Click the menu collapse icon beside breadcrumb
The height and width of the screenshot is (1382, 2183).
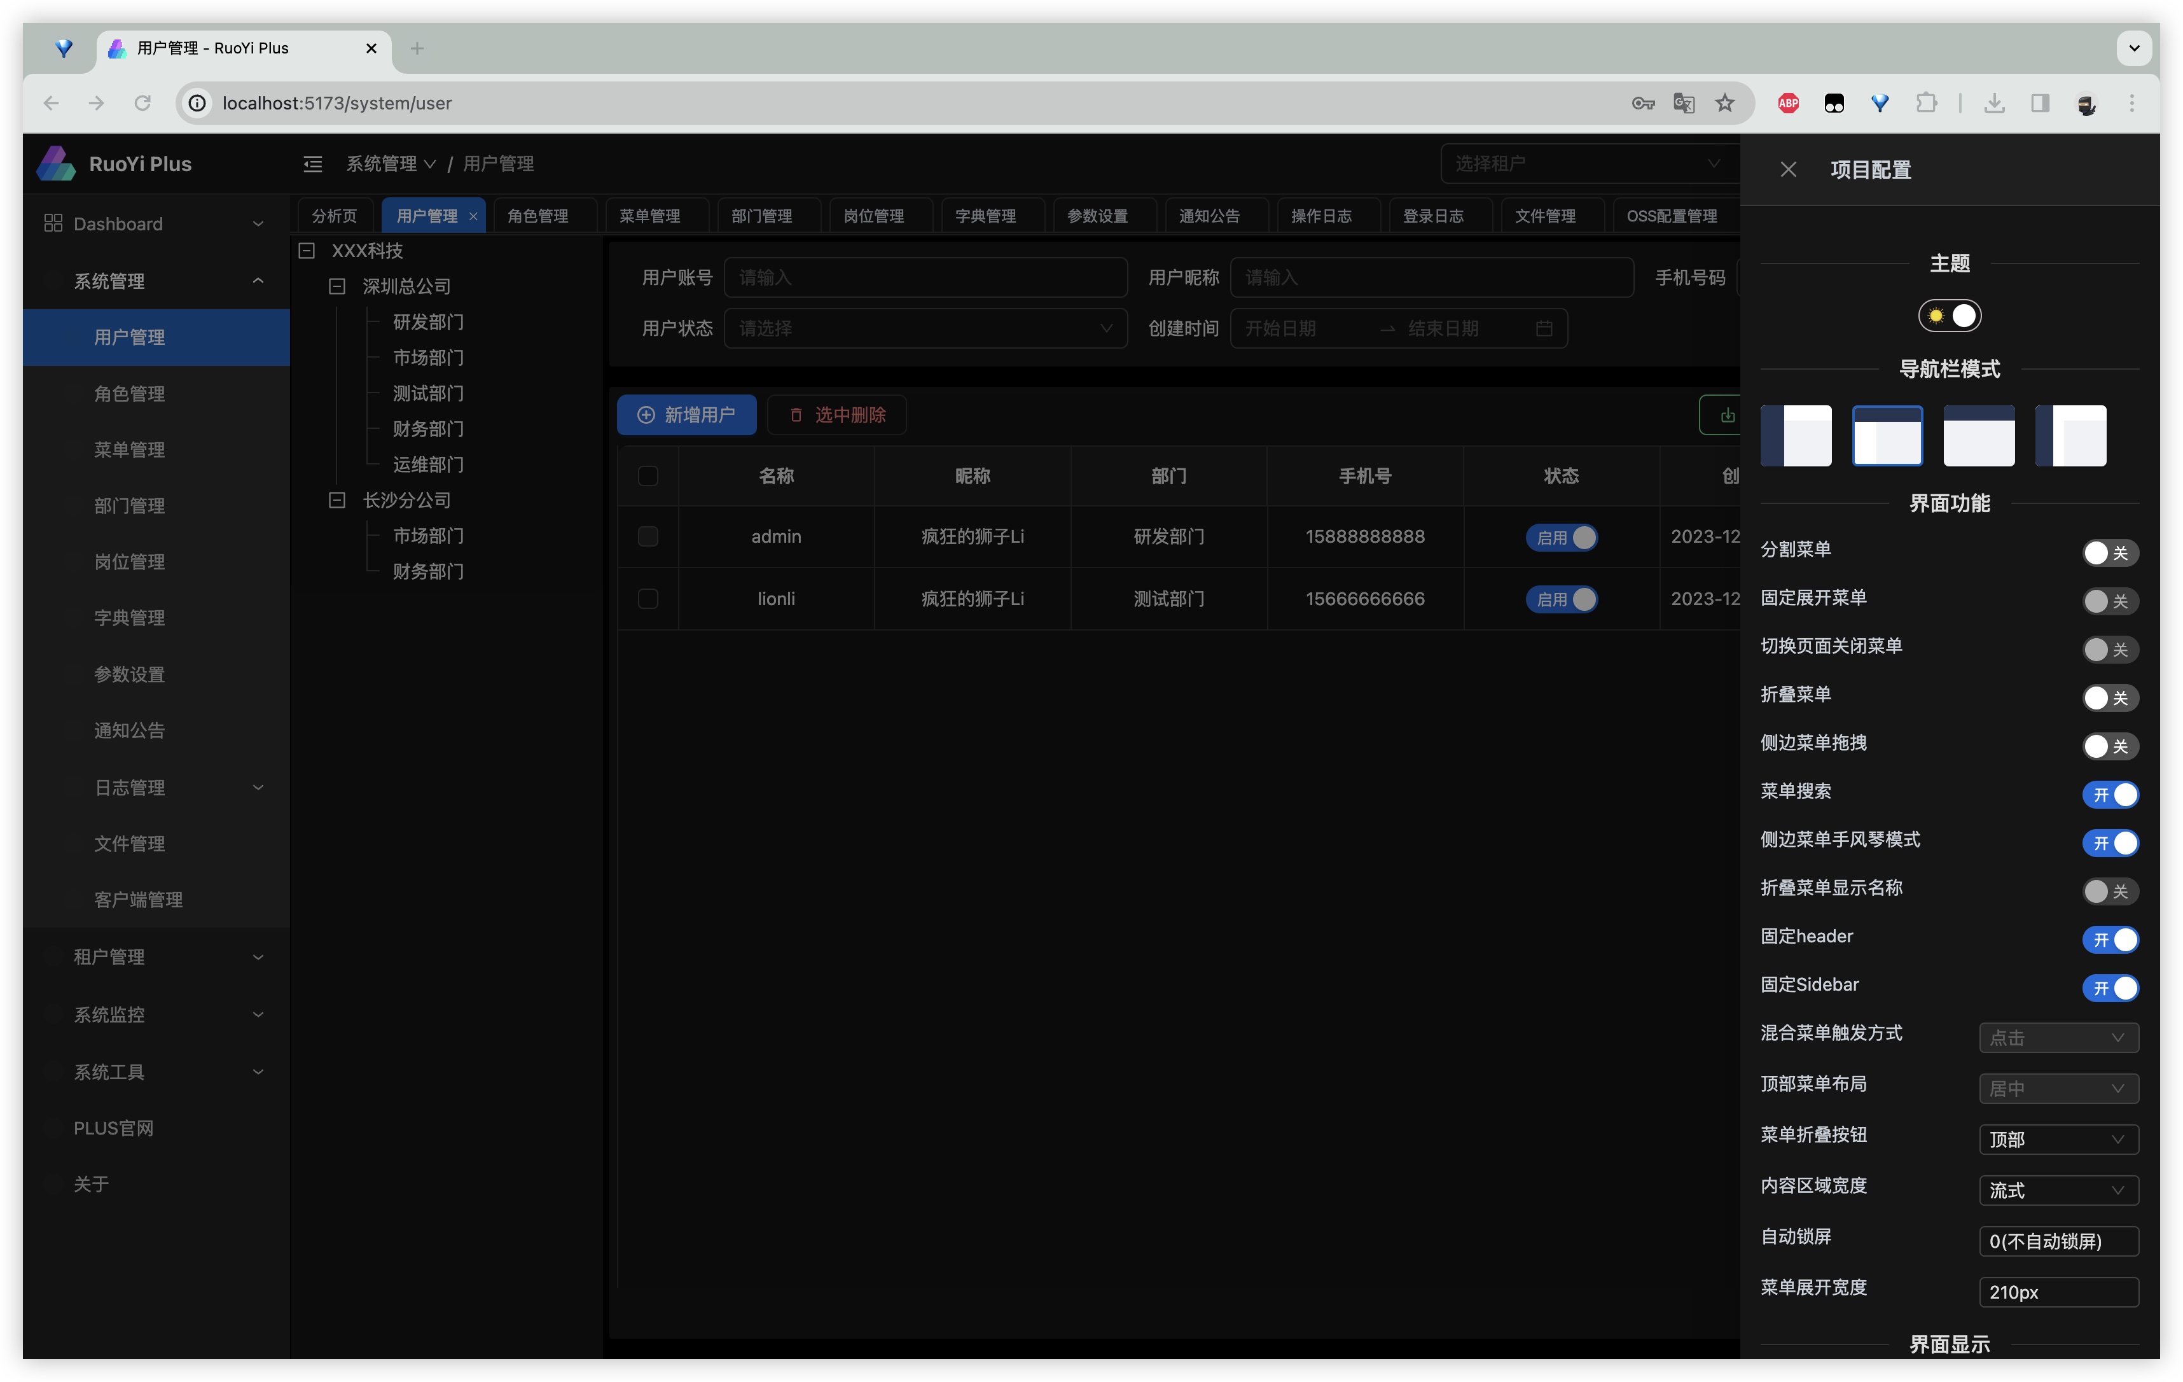313,164
